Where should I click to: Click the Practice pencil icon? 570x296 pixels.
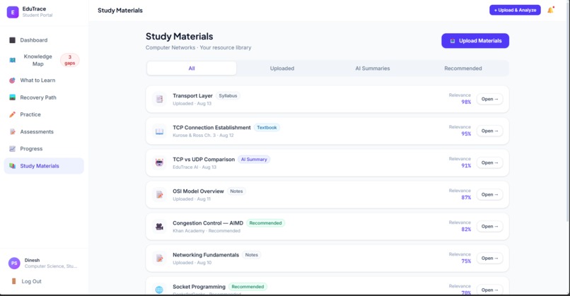click(x=12, y=114)
